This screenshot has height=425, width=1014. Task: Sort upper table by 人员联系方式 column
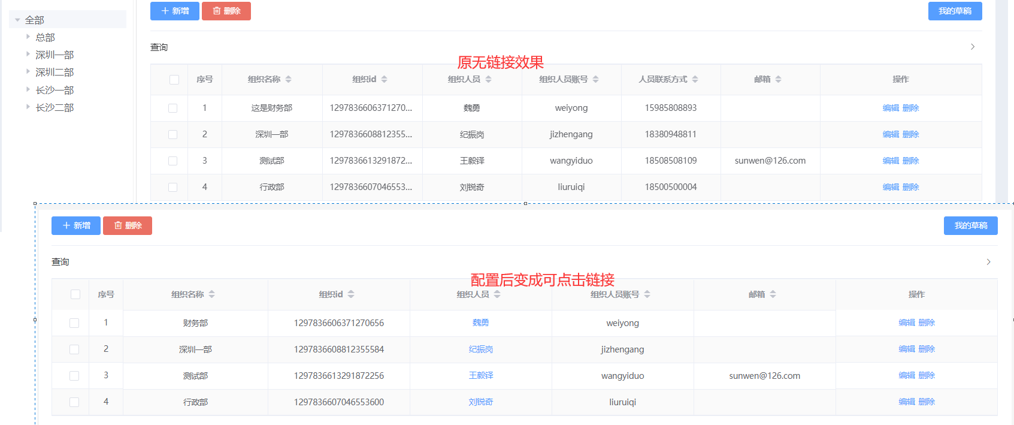point(695,79)
